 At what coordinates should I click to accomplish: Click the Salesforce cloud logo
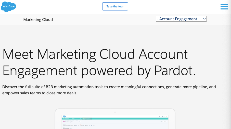click(x=8, y=7)
